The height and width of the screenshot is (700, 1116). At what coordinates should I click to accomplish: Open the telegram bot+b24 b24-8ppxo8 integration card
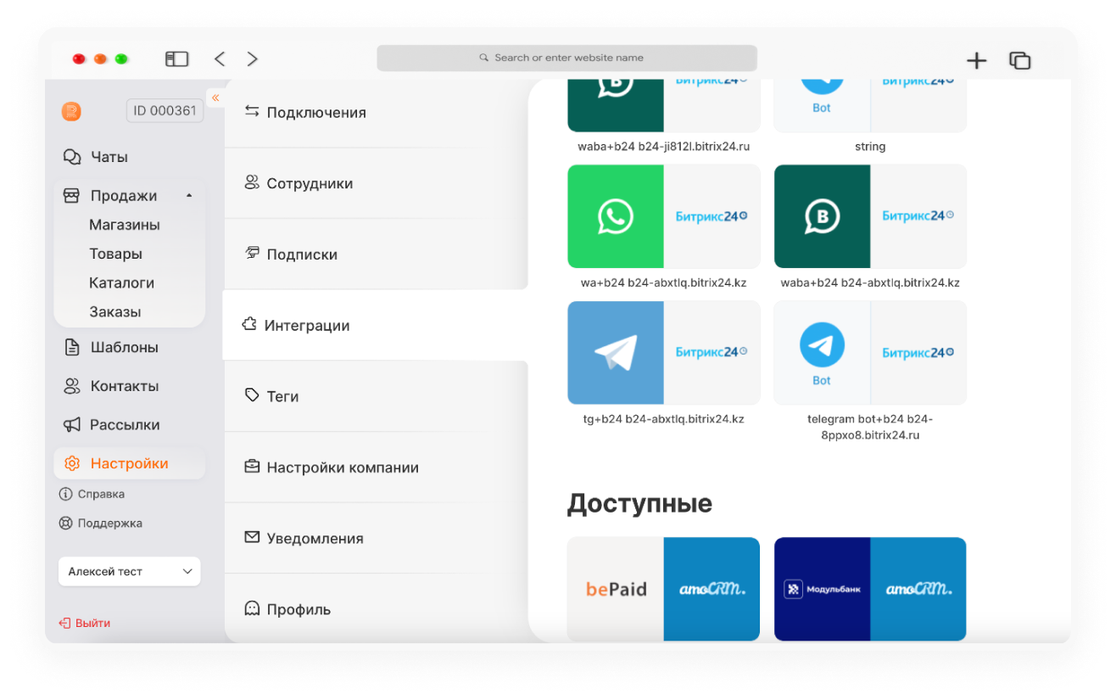(x=870, y=352)
